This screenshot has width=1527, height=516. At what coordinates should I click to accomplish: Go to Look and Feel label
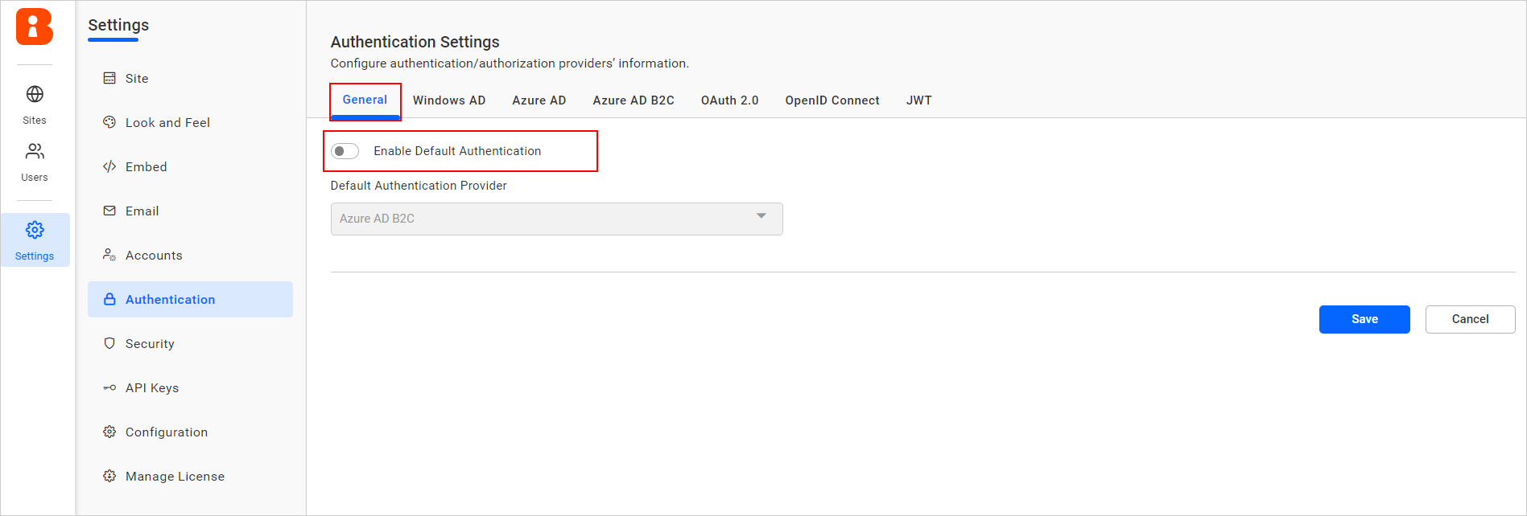(167, 122)
